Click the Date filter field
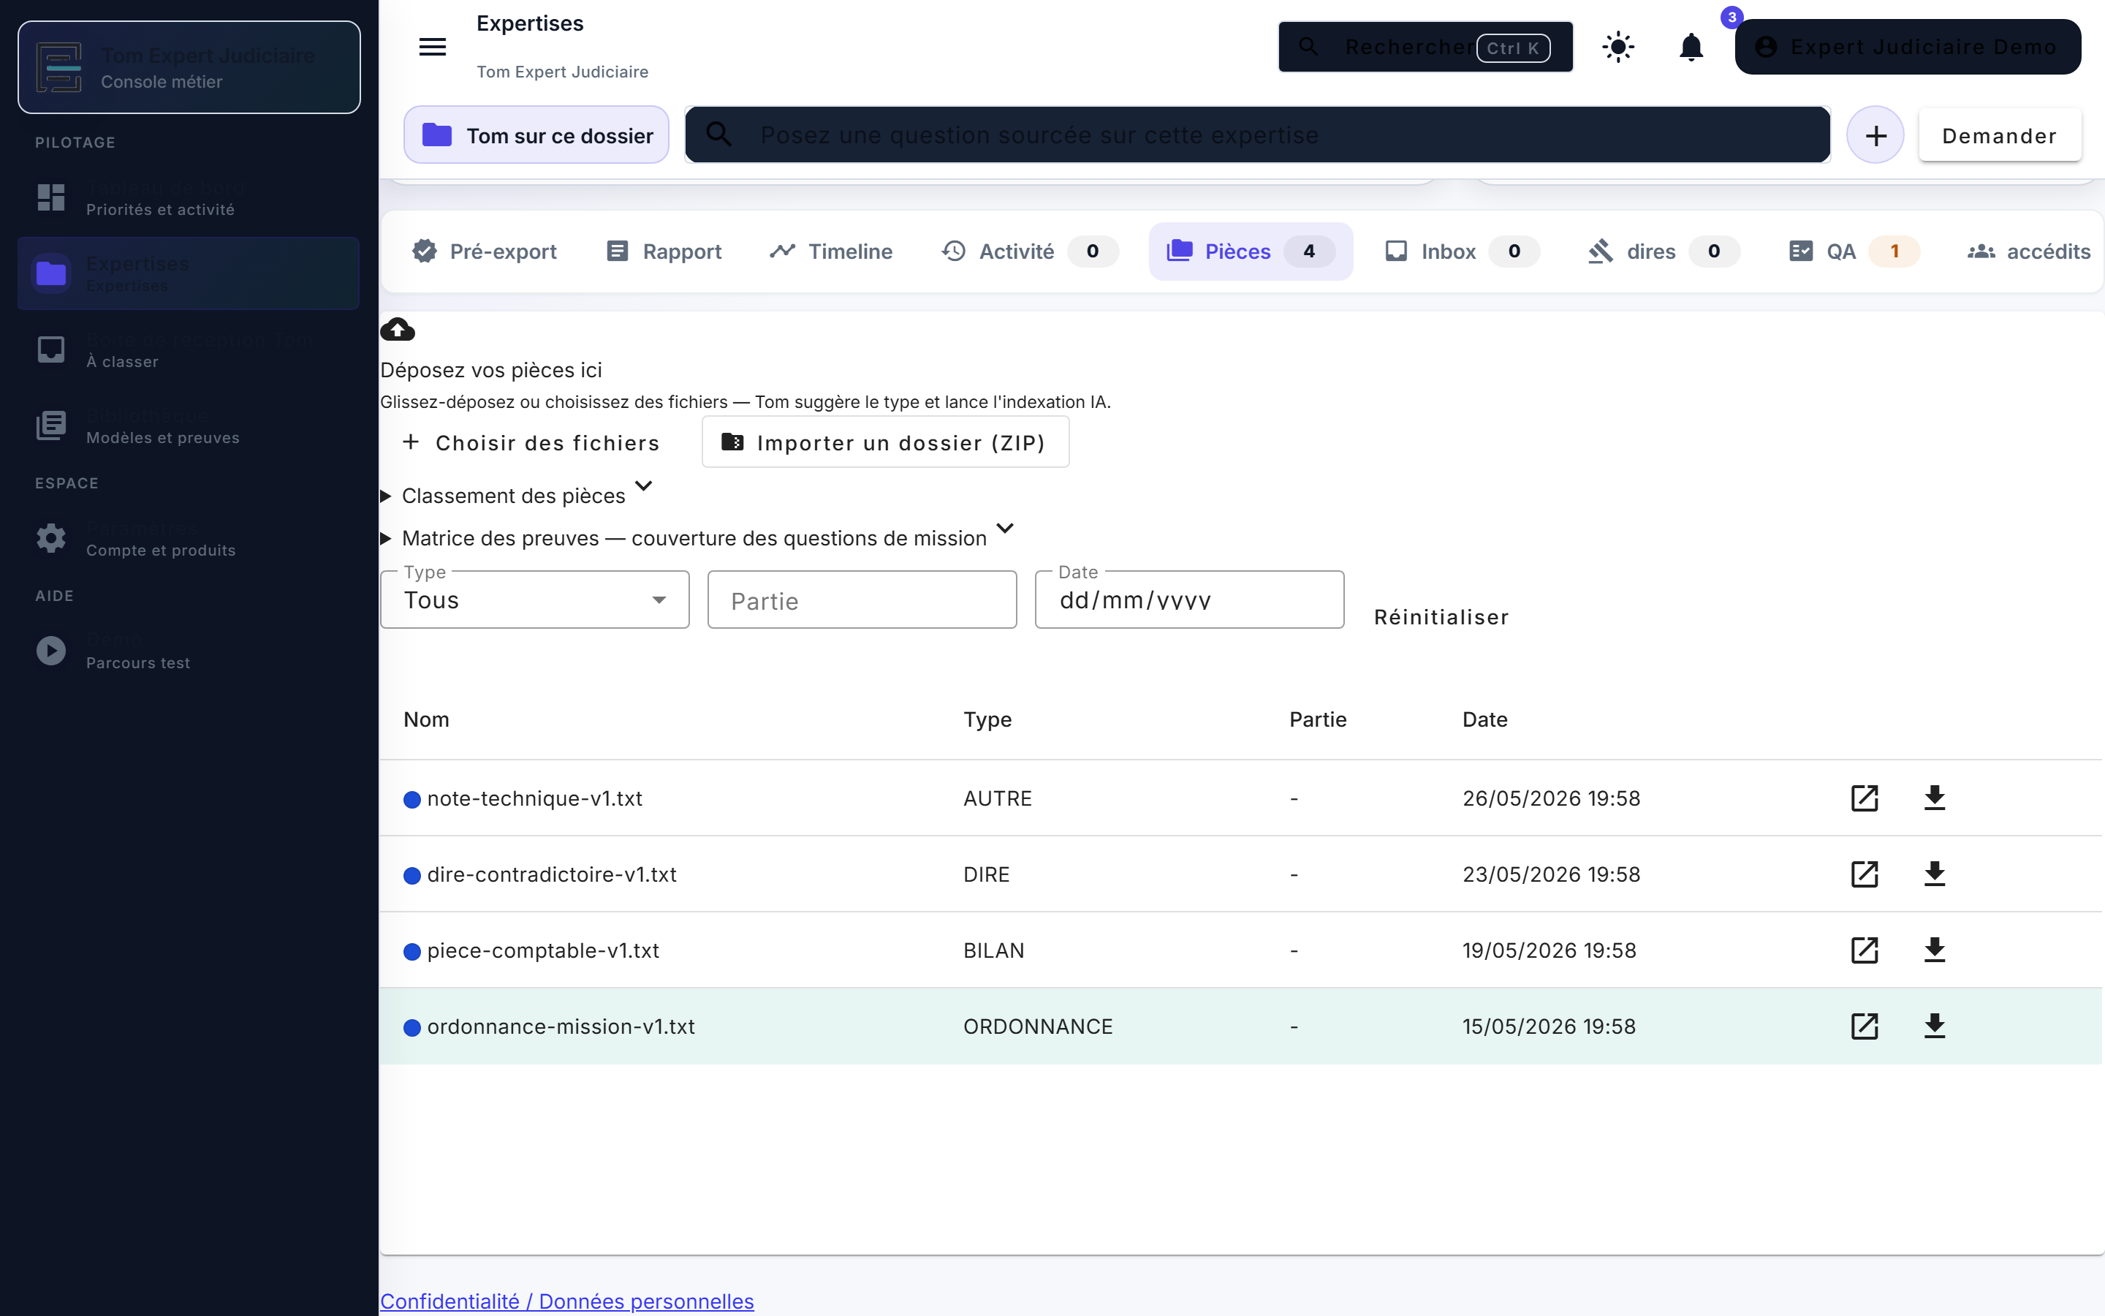 [1189, 600]
